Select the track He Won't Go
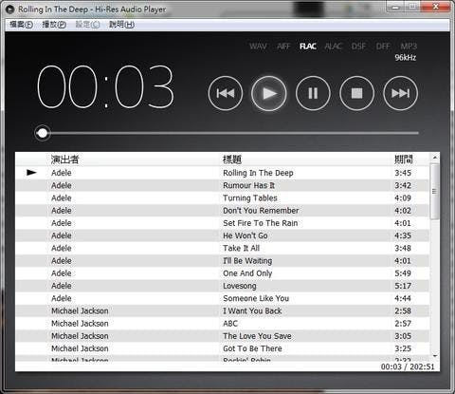This screenshot has width=455, height=394. (223, 235)
